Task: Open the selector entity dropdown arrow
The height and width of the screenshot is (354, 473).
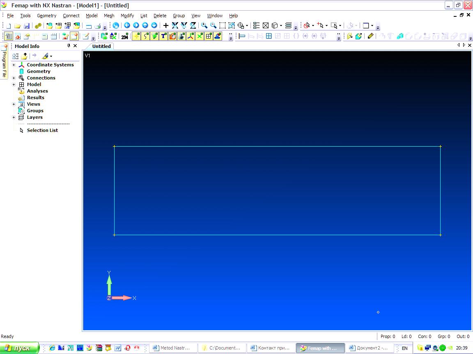Action: (313, 26)
